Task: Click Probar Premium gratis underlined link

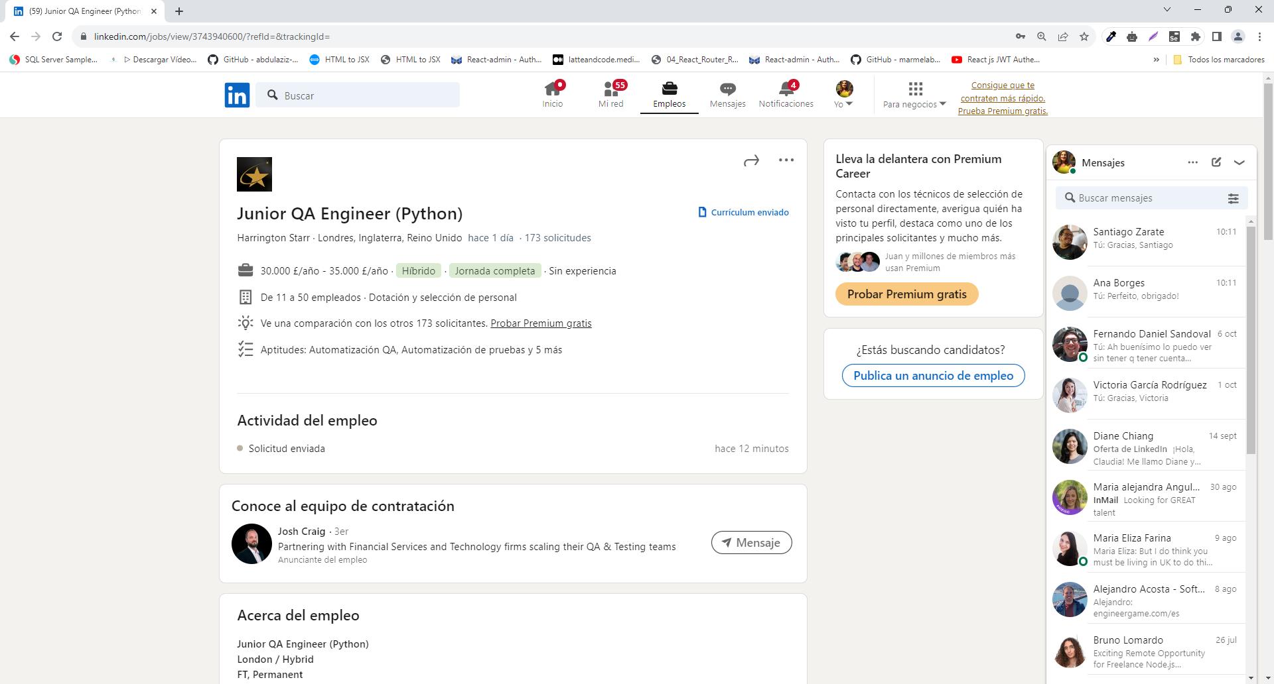Action: (541, 323)
